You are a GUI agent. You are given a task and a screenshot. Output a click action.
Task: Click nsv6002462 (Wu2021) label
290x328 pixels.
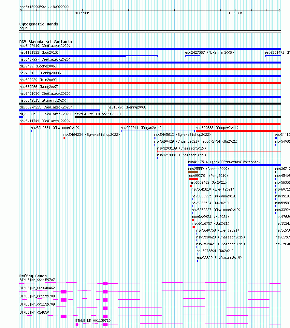pyautogui.click(x=208, y=183)
